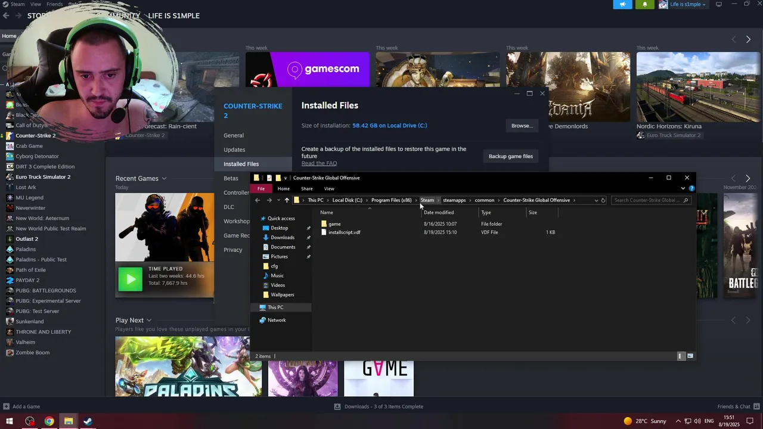Select Betas in CS2 properties

[231, 178]
